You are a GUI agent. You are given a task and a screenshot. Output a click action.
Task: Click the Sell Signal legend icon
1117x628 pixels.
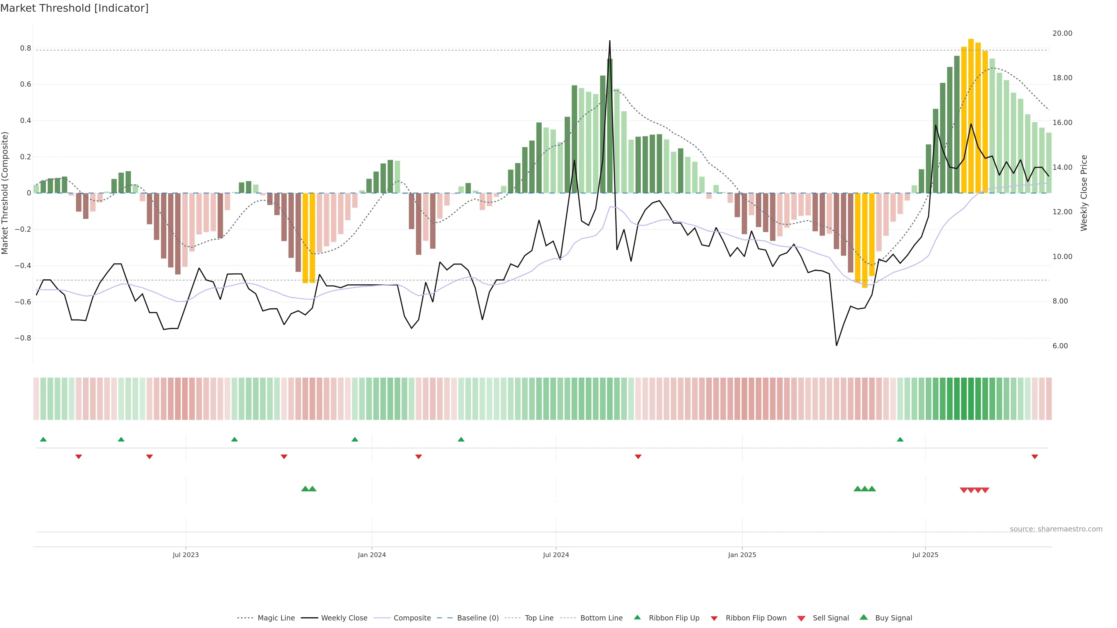coord(801,618)
